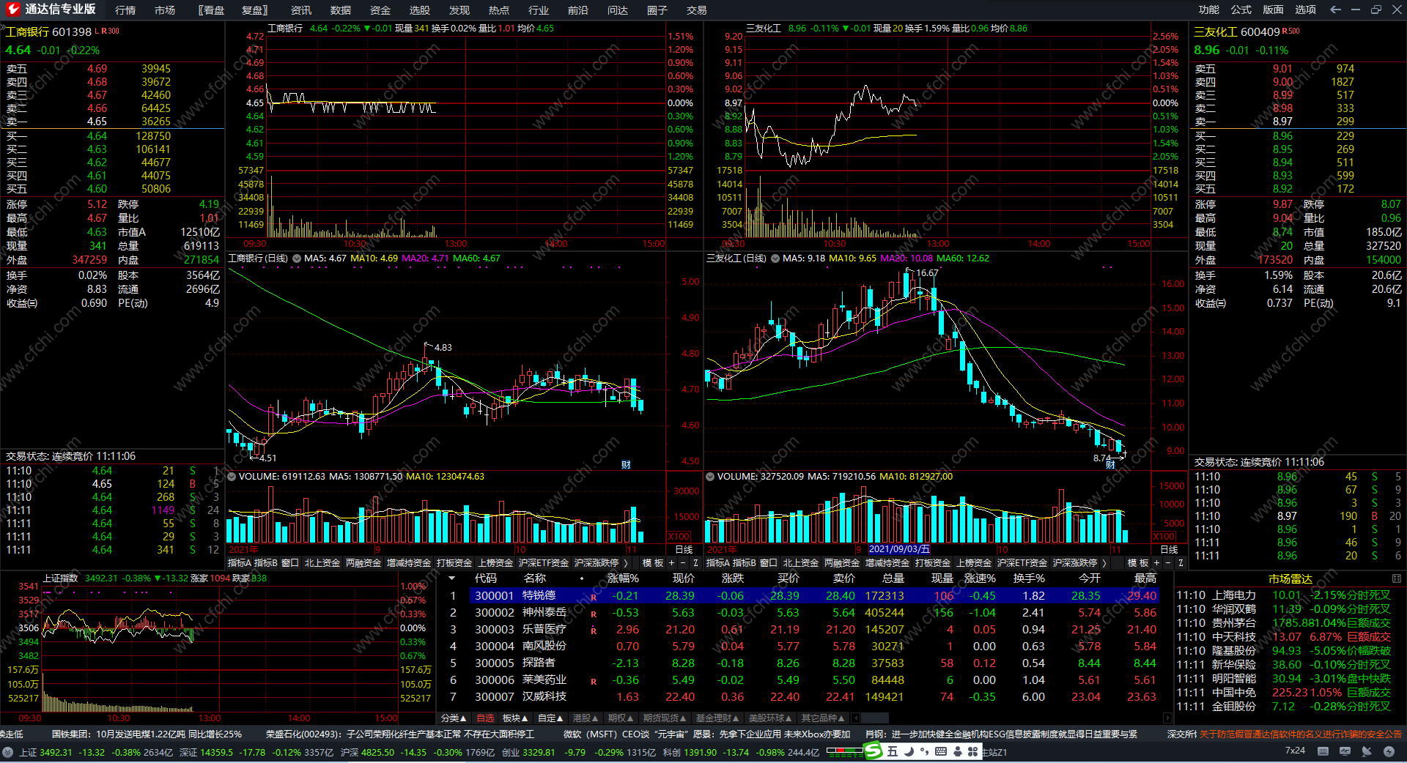
Task: Open the 港股 dropdown
Action: coord(586,718)
